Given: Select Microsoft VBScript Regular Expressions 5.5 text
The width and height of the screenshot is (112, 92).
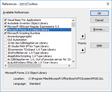Looking at the screenshot, I should click(x=33, y=27).
